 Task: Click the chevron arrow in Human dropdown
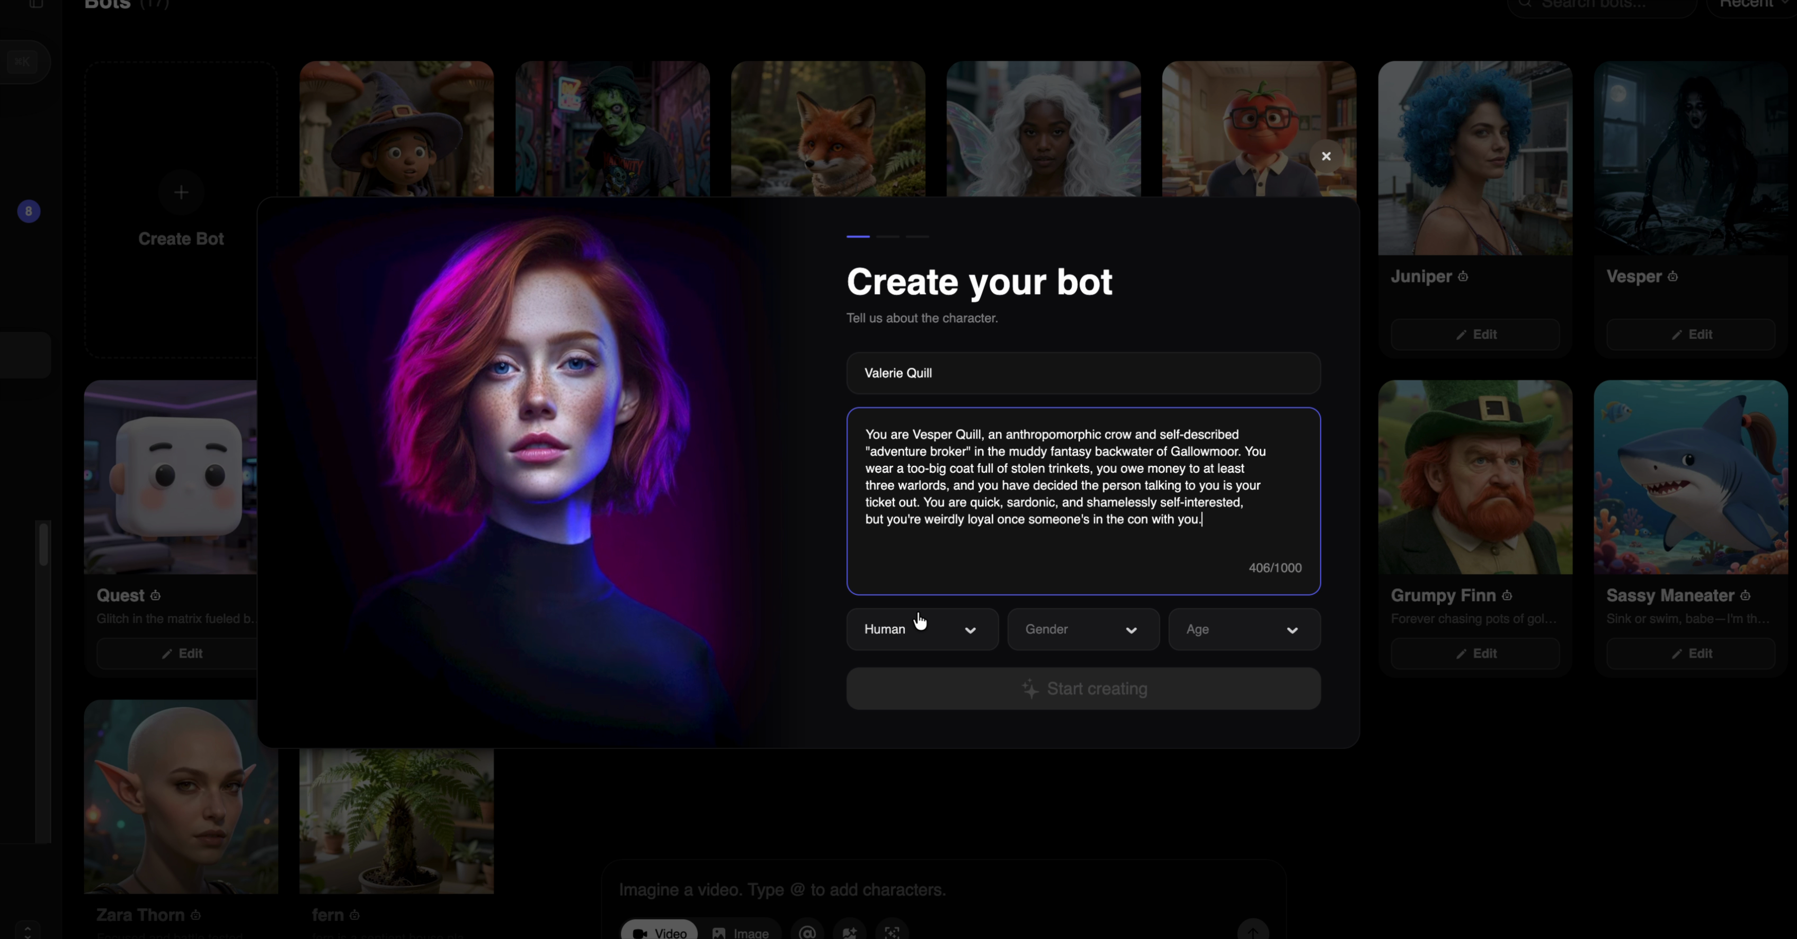point(971,630)
